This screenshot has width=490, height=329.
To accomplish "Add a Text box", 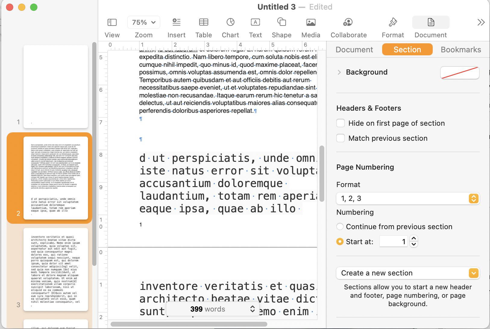I will point(255,23).
